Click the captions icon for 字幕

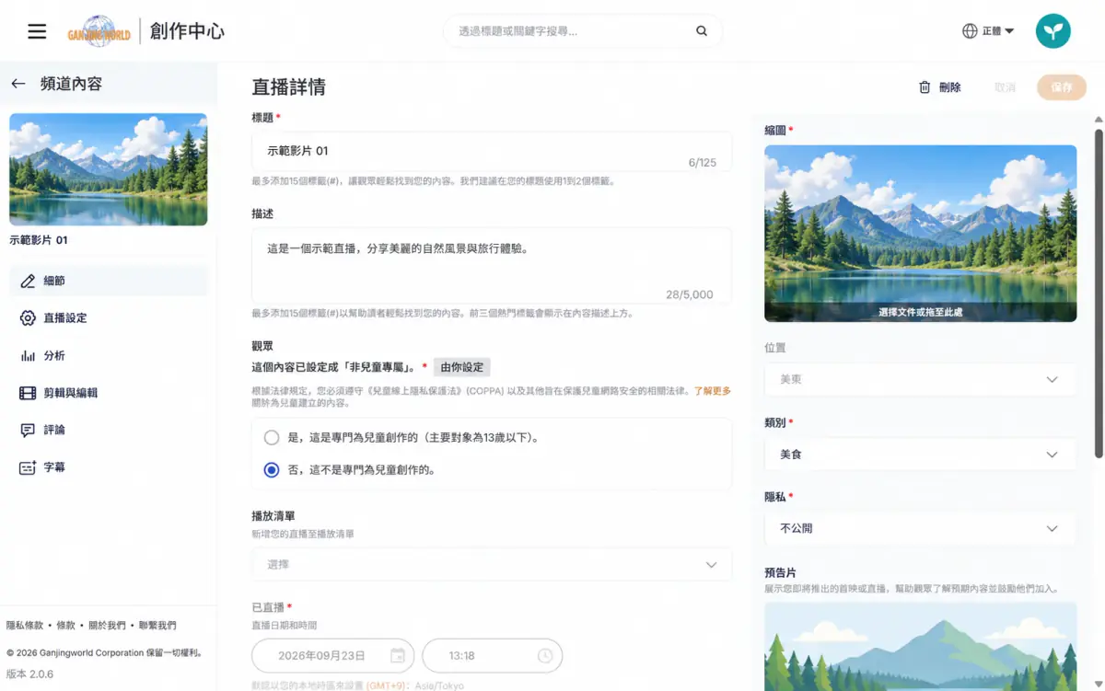click(28, 467)
